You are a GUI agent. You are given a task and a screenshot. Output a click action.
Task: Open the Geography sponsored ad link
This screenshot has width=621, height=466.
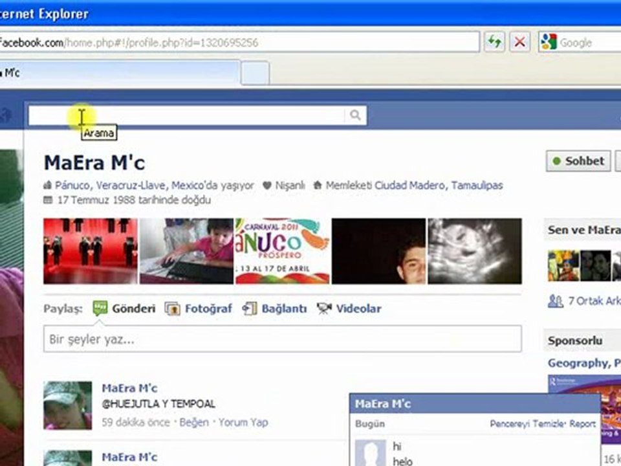584,362
